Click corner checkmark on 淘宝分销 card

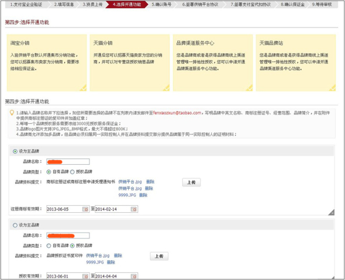pyautogui.click(x=84, y=88)
